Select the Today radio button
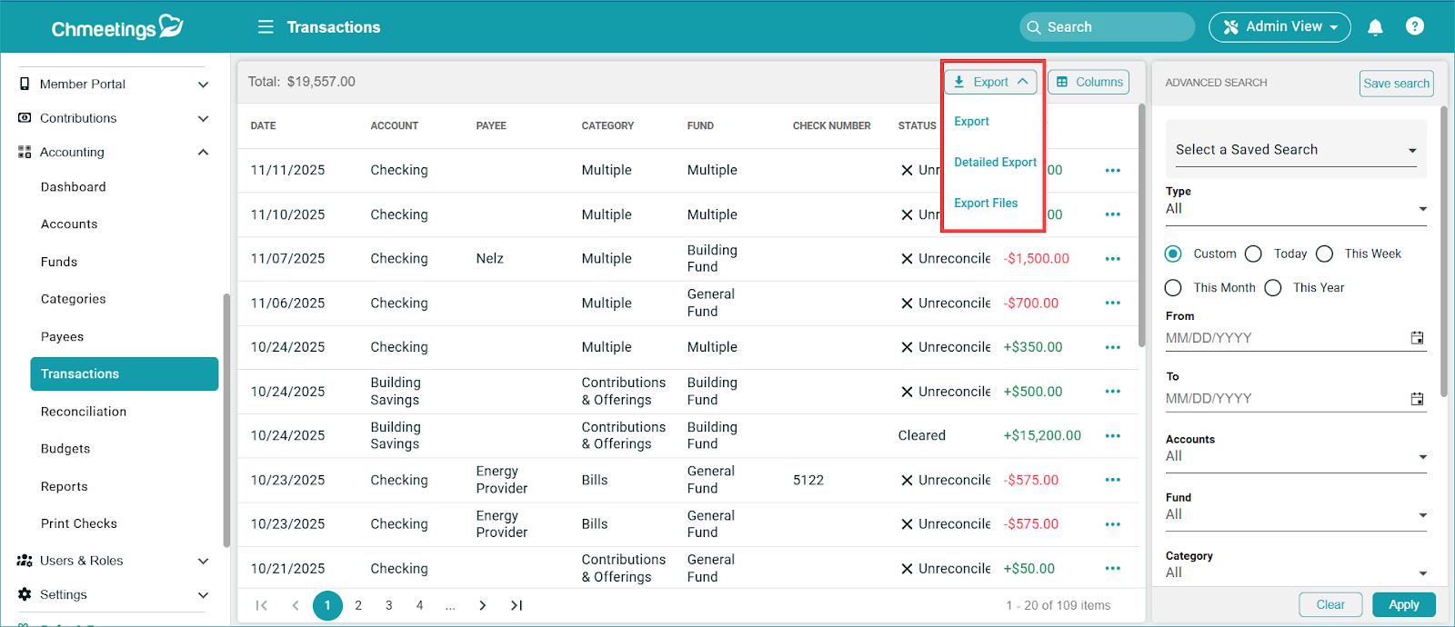The width and height of the screenshot is (1455, 627). [x=1253, y=254]
